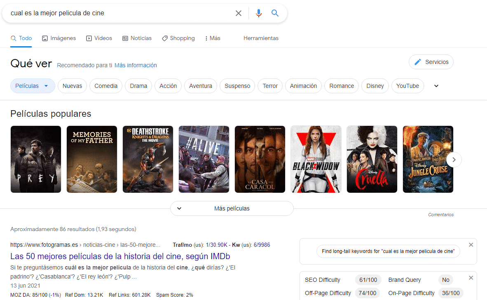487x300 pixels.
Task: Click Find long-tail keywords button
Action: pos(388,251)
